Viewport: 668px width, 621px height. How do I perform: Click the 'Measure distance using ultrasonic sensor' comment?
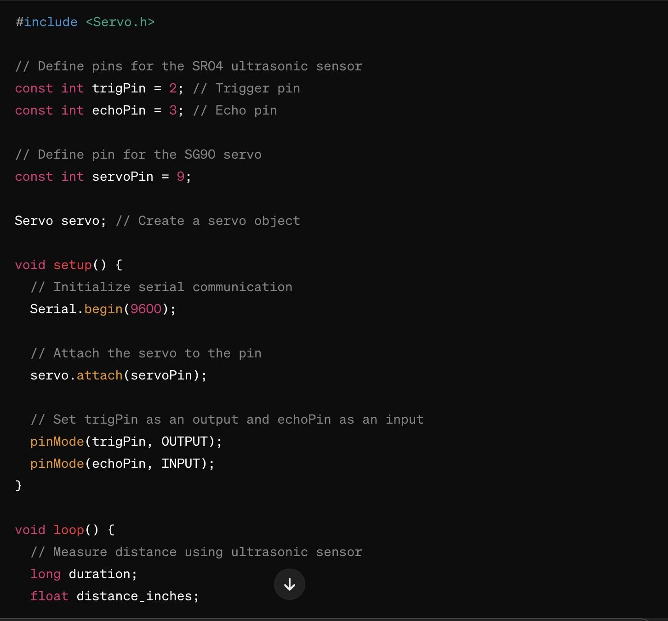click(x=196, y=552)
